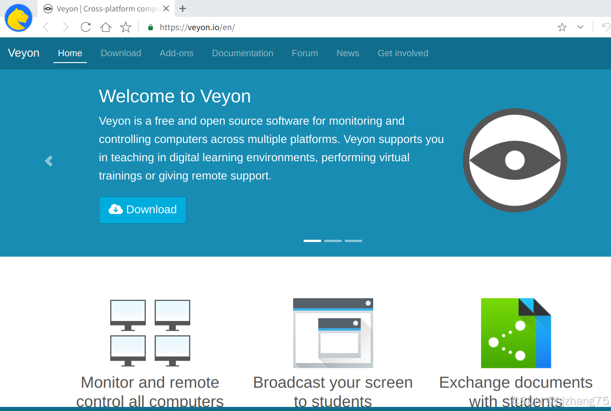View the green padlock site security info
This screenshot has height=411, width=611.
point(150,27)
